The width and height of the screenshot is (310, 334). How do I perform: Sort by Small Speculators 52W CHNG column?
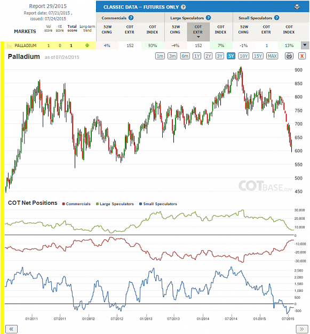point(243,29)
